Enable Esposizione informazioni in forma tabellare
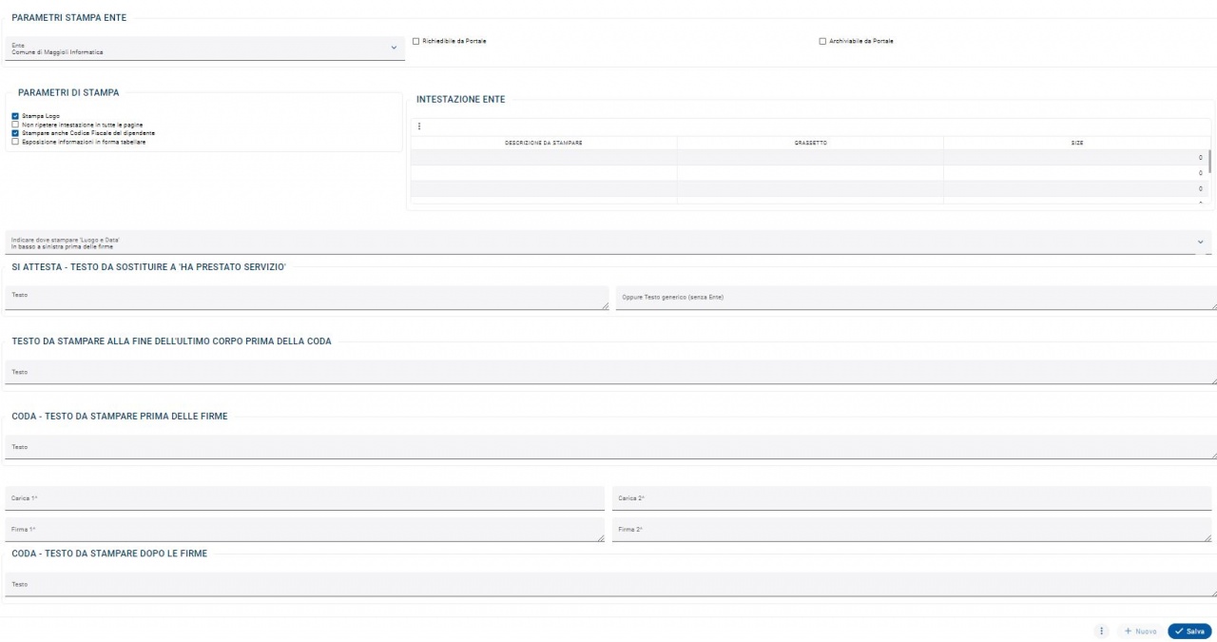The height and width of the screenshot is (642, 1217). tap(15, 142)
